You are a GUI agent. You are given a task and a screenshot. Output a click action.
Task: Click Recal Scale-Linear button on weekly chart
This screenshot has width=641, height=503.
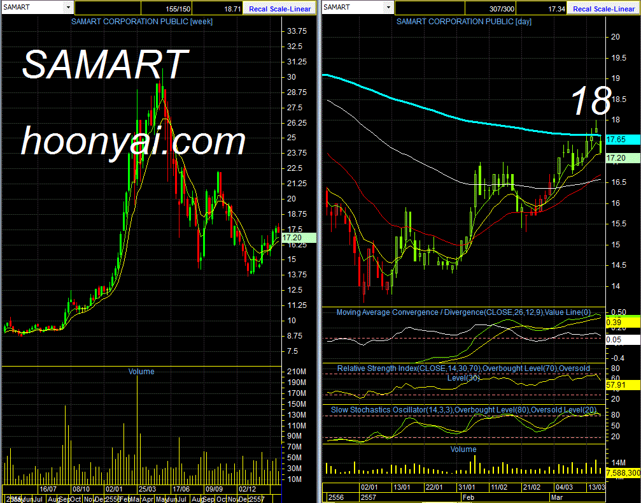279,8
